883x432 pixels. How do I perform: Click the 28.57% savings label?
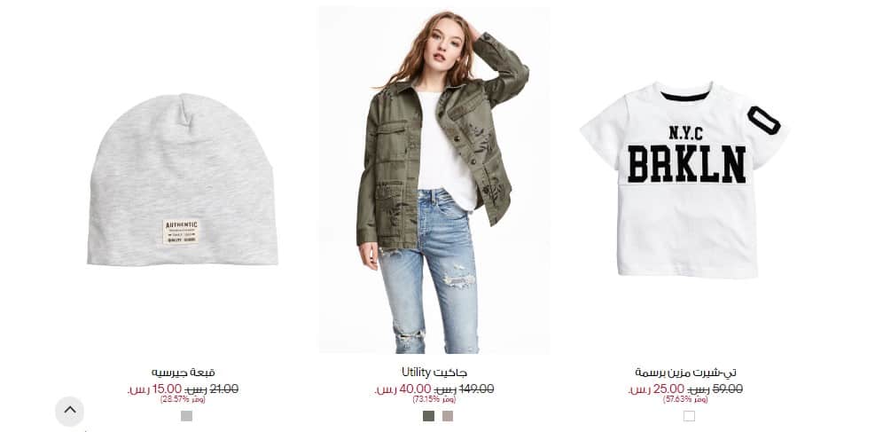pos(183,399)
